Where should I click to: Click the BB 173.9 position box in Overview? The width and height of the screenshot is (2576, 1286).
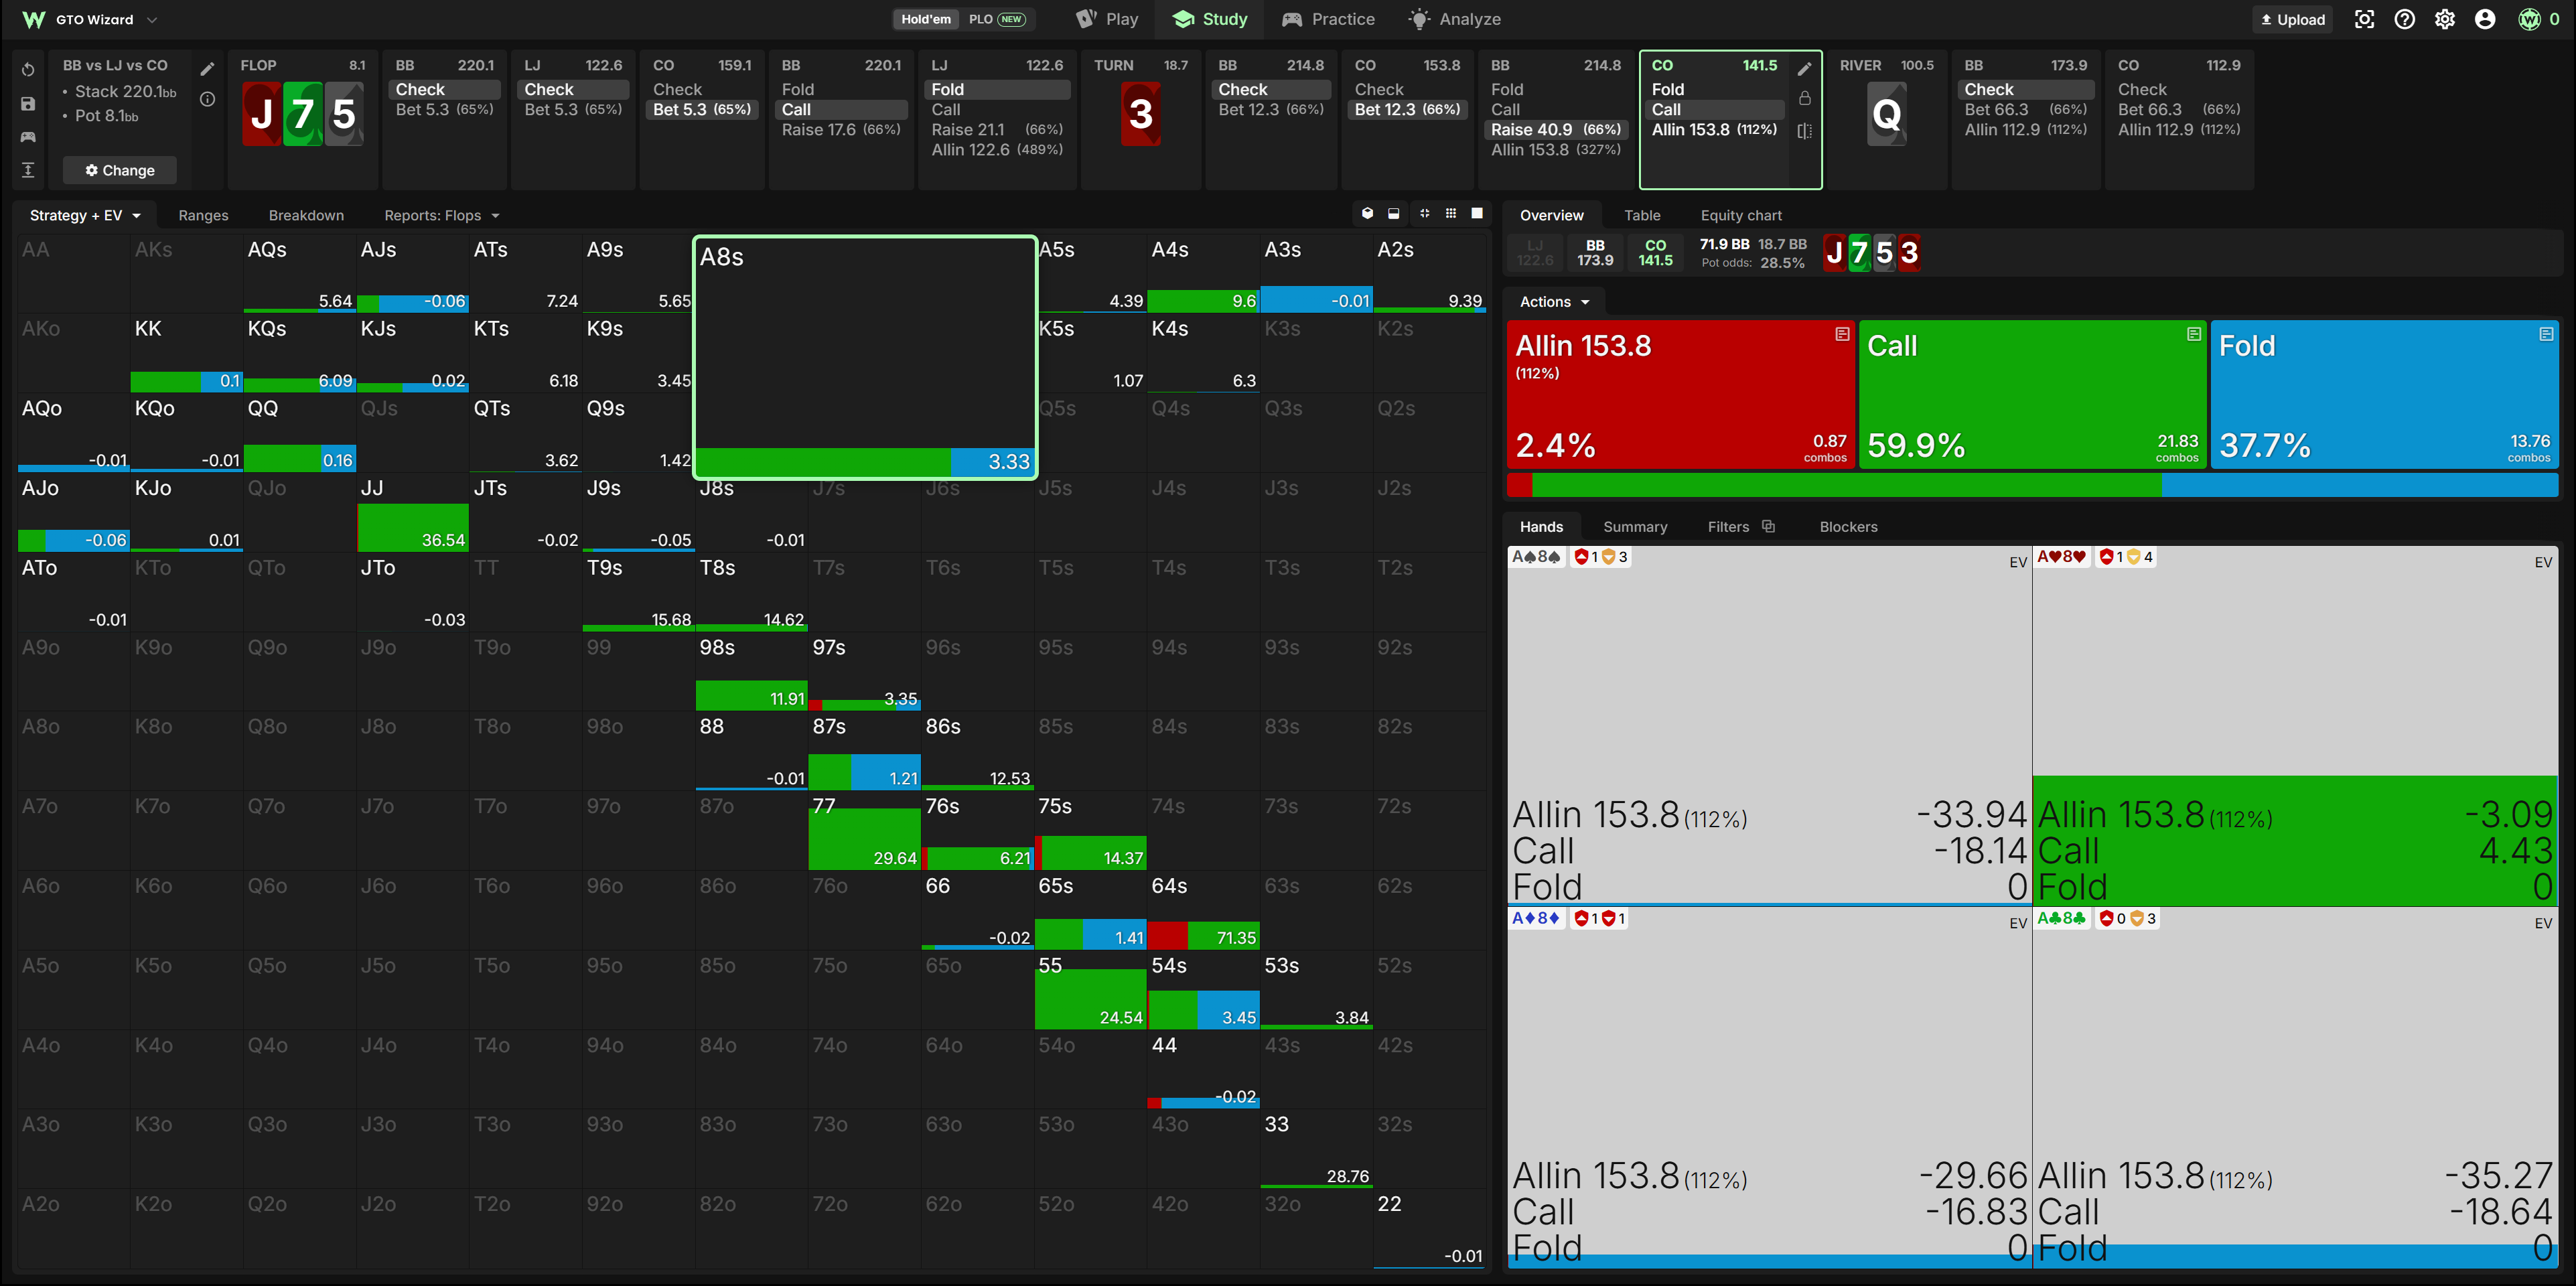1595,252
